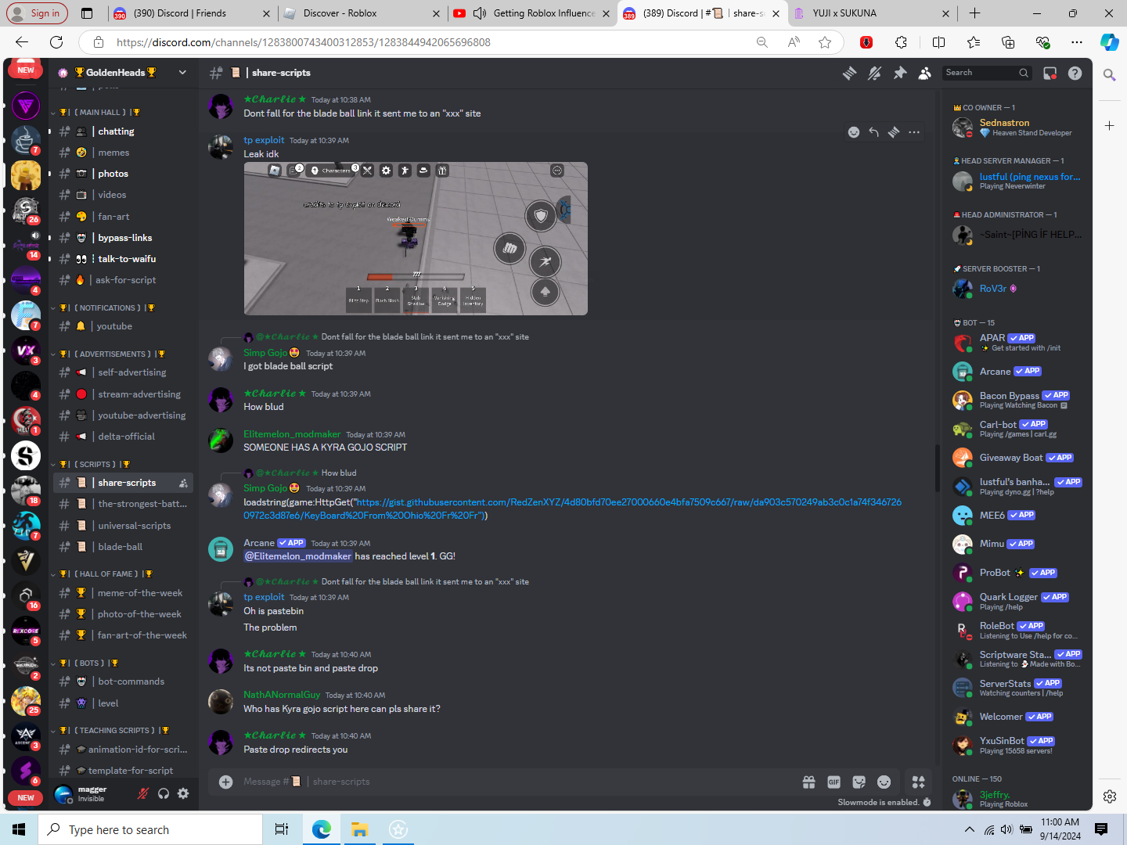
Task: Open the sticker picker
Action: pos(859,782)
